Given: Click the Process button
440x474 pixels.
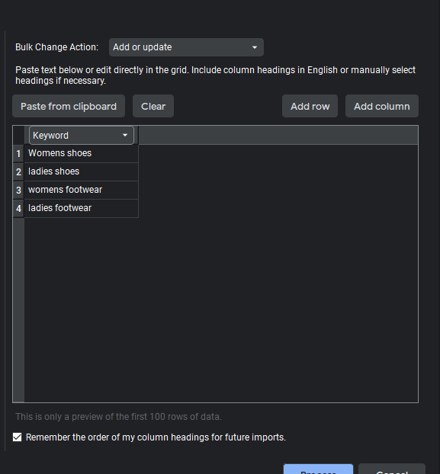Looking at the screenshot, I should pyautogui.click(x=318, y=469).
